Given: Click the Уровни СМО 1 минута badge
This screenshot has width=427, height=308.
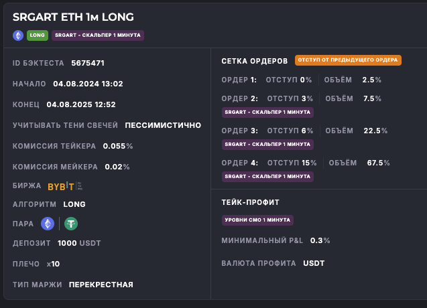Looking at the screenshot, I should coord(257,220).
